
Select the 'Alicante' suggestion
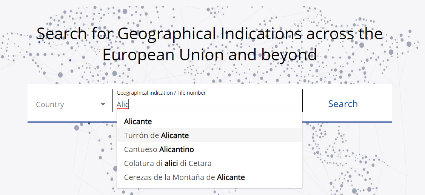pos(209,121)
